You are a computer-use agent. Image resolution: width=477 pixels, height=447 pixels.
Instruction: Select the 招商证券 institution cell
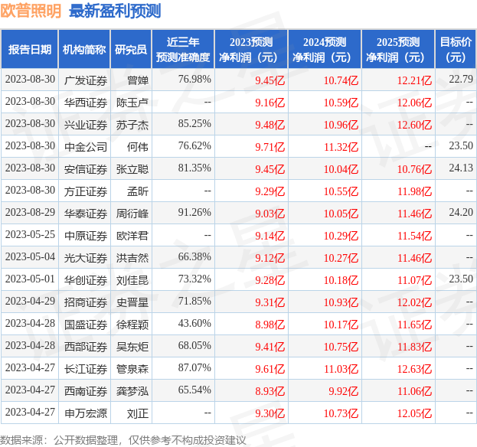[x=86, y=302]
